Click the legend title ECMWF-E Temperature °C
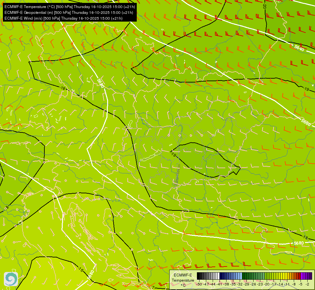Viewport: 315px width, 290px height. pos(183,280)
